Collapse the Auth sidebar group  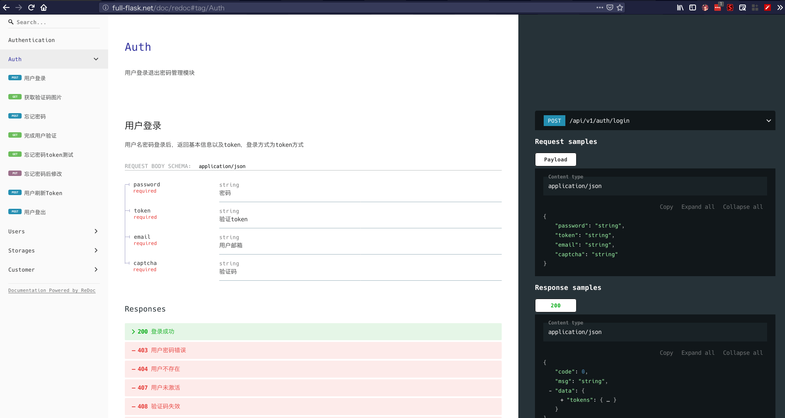[54, 59]
